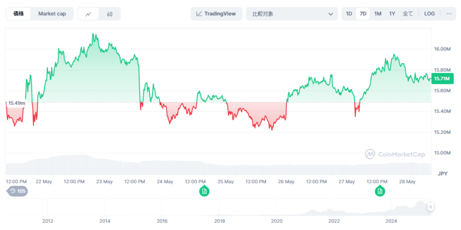Switch to the Market cap tab
The image size is (461, 230).
(x=52, y=14)
